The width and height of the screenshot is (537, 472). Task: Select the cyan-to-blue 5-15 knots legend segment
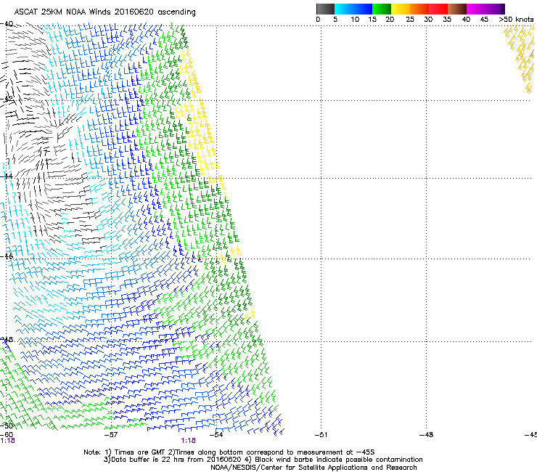[x=353, y=9]
